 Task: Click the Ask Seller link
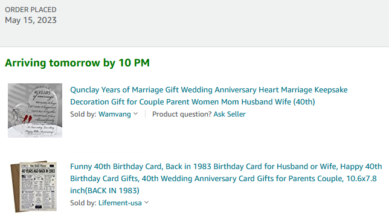point(230,114)
